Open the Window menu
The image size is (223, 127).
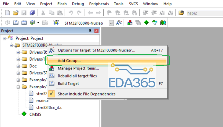pyautogui.click(x=151, y=4)
